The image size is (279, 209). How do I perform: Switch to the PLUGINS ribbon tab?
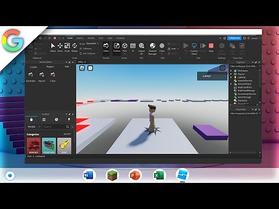[120, 38]
